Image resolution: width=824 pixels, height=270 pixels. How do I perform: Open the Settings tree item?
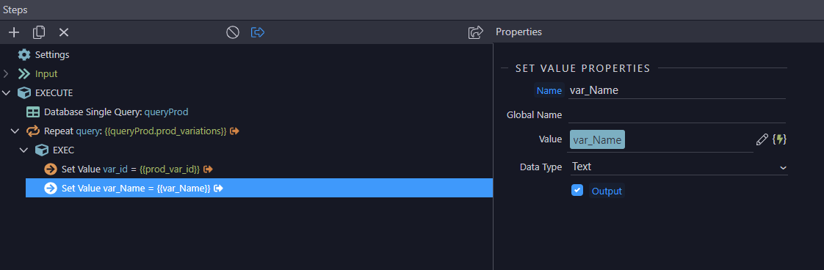pyautogui.click(x=52, y=54)
